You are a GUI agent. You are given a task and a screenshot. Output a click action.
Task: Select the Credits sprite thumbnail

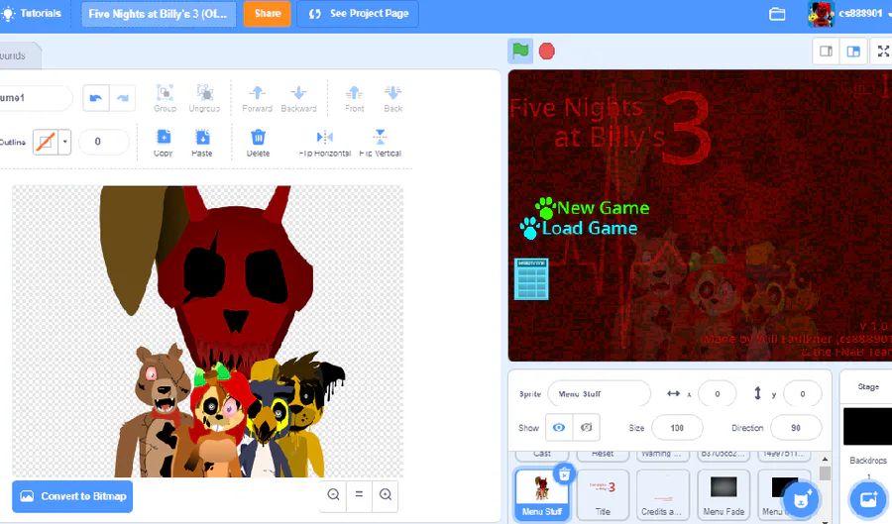coord(663,494)
